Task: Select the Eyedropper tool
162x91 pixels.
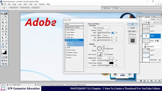Action: point(6,44)
